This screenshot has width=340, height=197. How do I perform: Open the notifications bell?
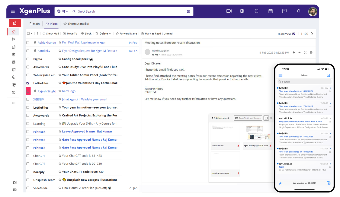[x=298, y=11]
